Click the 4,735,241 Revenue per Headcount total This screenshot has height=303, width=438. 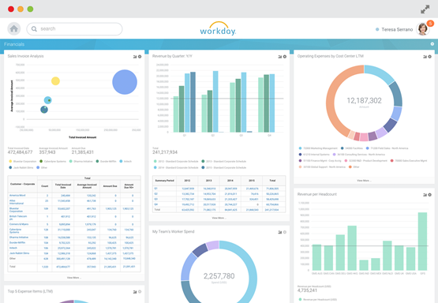tap(307, 290)
